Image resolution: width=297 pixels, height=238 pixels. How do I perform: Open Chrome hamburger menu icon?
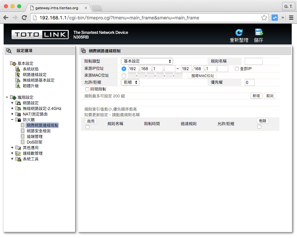291,18
